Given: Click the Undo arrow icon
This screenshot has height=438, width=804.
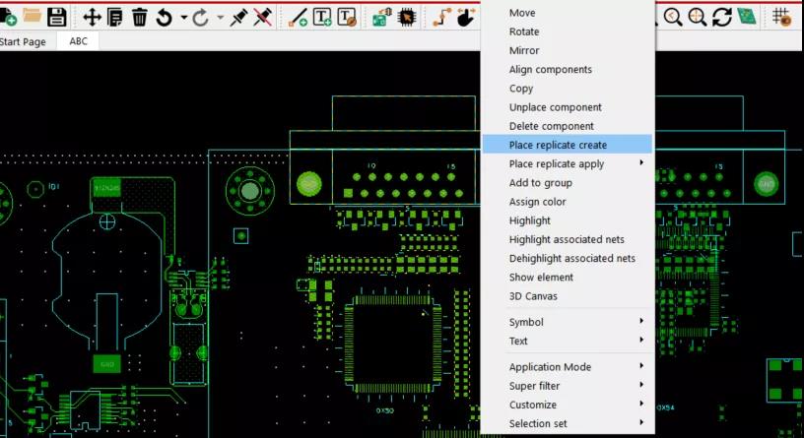Looking at the screenshot, I should (x=165, y=18).
